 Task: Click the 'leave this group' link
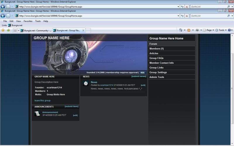(x=42, y=100)
